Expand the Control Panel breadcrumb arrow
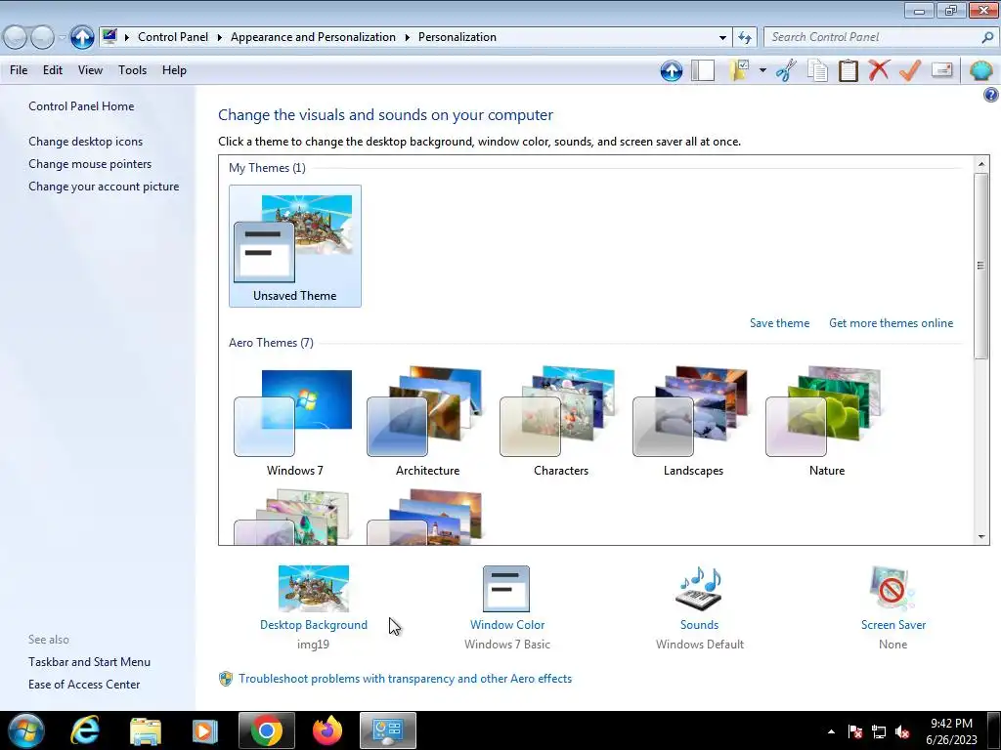This screenshot has height=750, width=1001. pyautogui.click(x=219, y=38)
